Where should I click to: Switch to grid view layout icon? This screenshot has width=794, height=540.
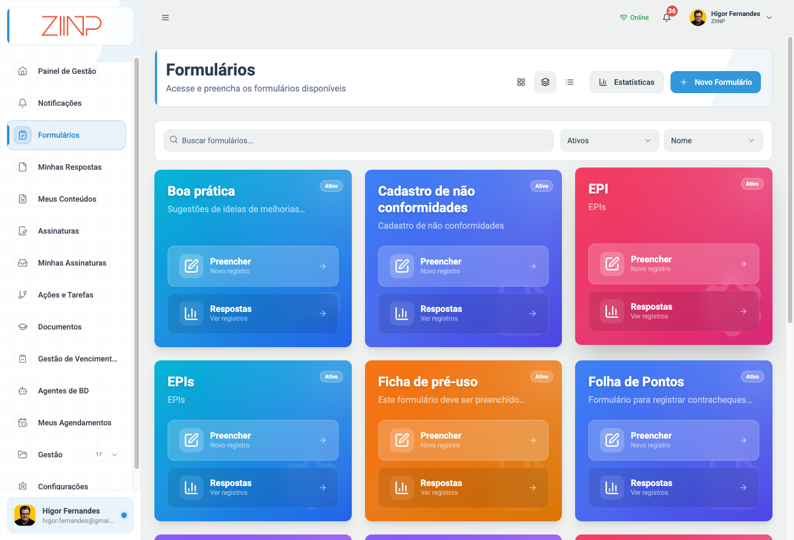(x=521, y=82)
